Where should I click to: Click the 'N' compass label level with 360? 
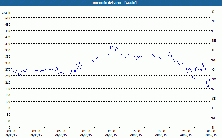(x=213, y=50)
